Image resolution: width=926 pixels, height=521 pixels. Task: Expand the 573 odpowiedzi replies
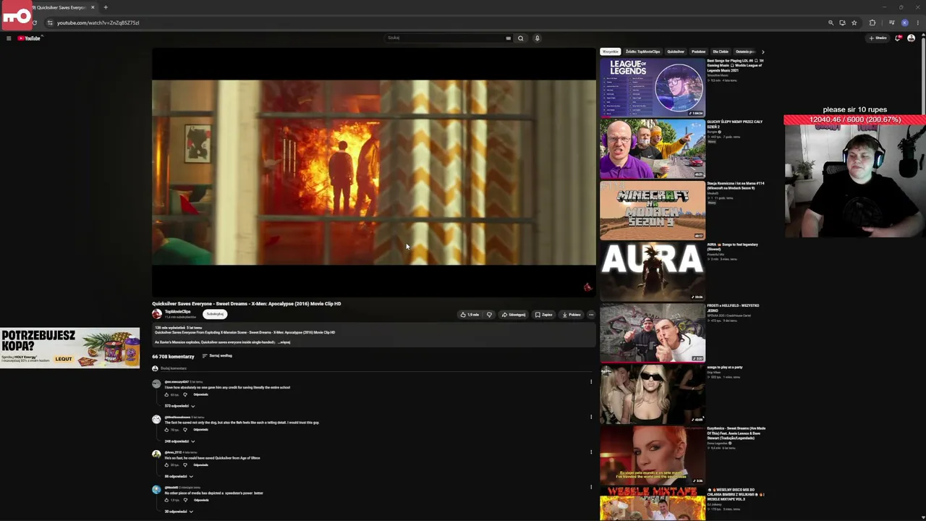click(179, 406)
